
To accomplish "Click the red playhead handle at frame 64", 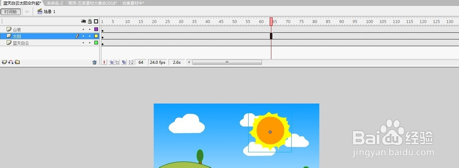I will tap(271, 22).
